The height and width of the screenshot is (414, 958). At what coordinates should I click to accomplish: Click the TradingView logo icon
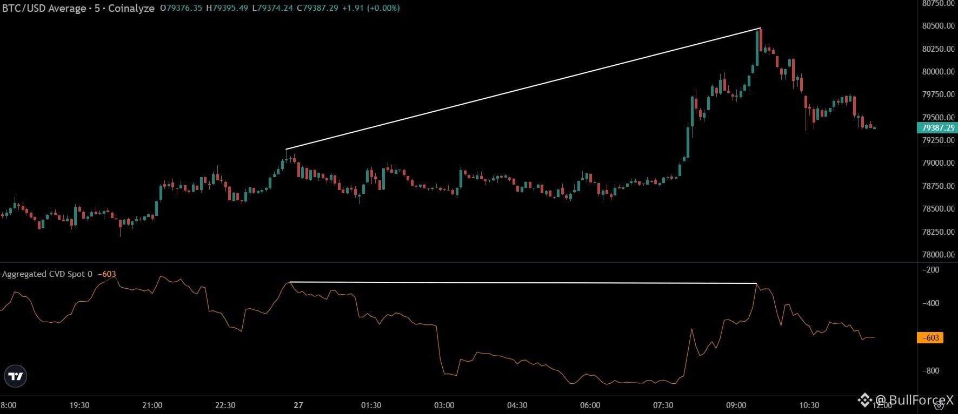tap(16, 376)
